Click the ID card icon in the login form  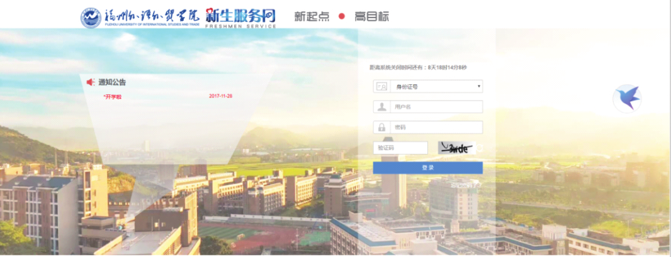pyautogui.click(x=381, y=87)
